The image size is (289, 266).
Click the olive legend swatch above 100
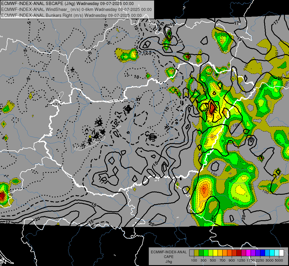pyautogui.click(x=196, y=253)
